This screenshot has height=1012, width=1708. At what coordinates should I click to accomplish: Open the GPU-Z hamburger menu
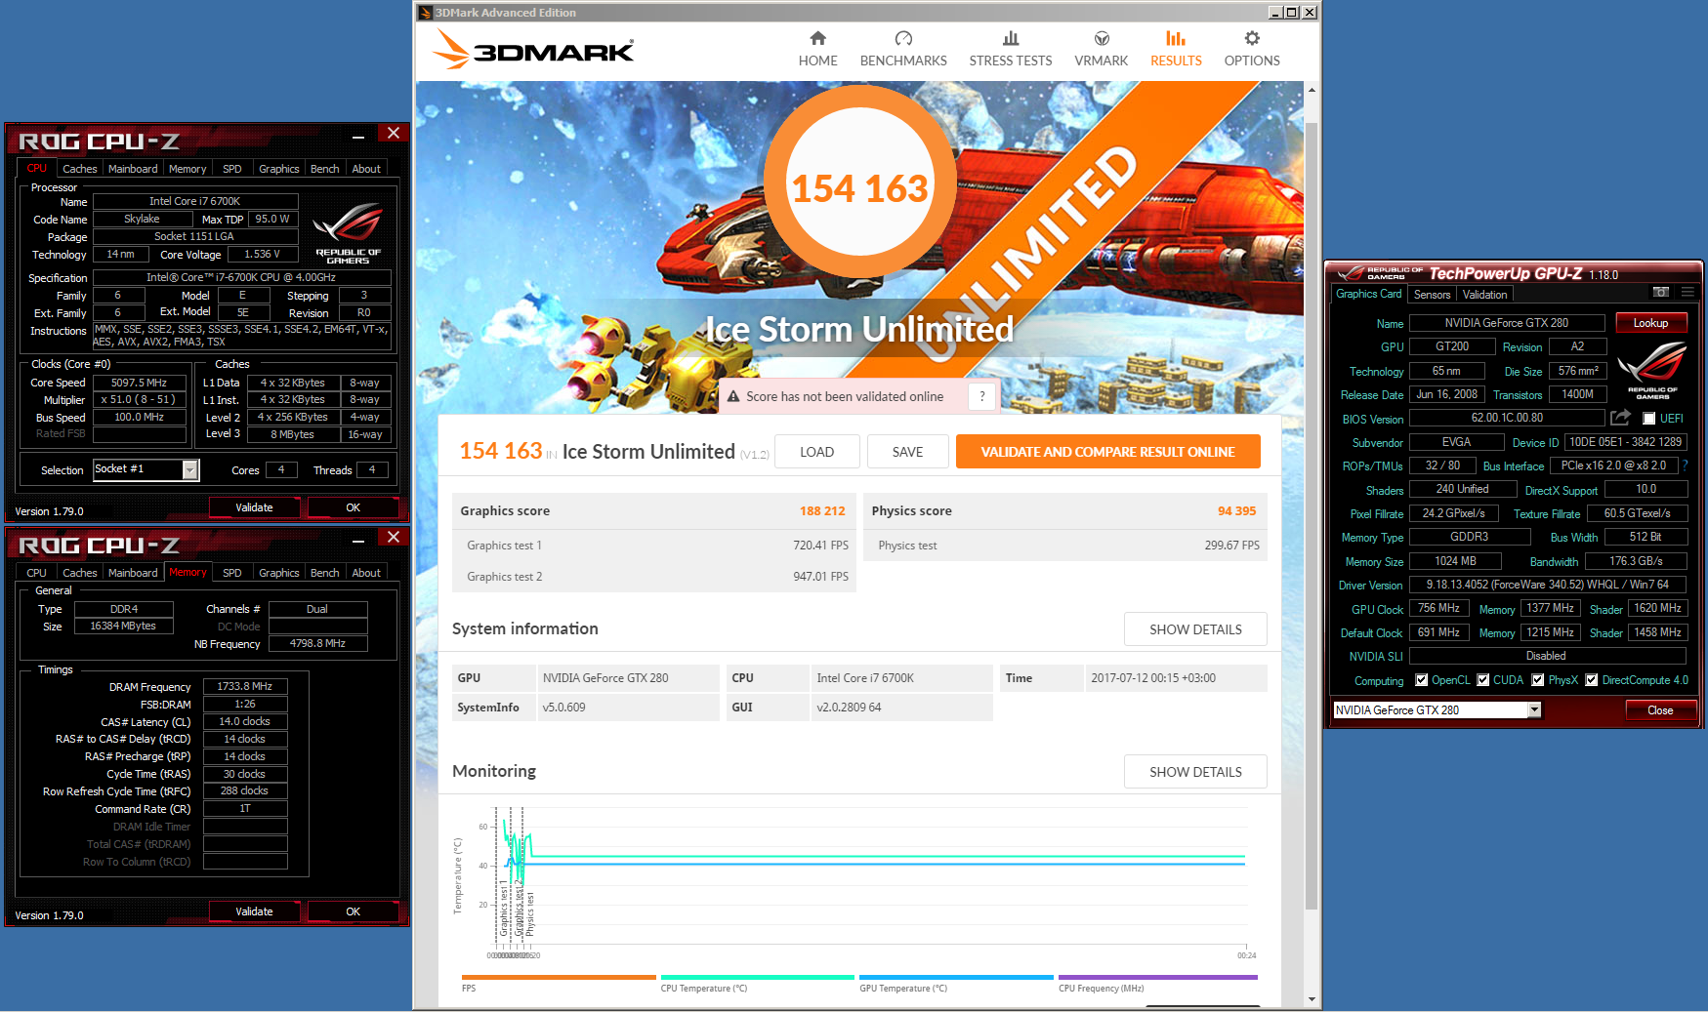click(x=1687, y=293)
